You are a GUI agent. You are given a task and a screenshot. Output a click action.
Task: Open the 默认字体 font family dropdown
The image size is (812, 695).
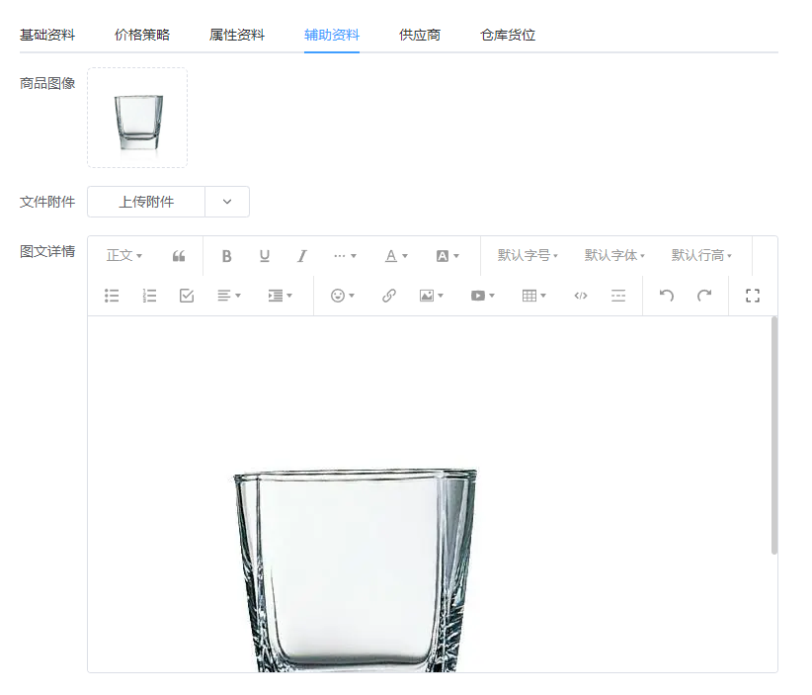click(x=614, y=256)
